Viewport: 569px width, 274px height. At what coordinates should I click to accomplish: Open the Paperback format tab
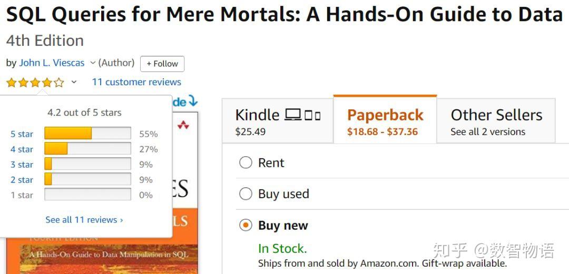[x=385, y=121]
